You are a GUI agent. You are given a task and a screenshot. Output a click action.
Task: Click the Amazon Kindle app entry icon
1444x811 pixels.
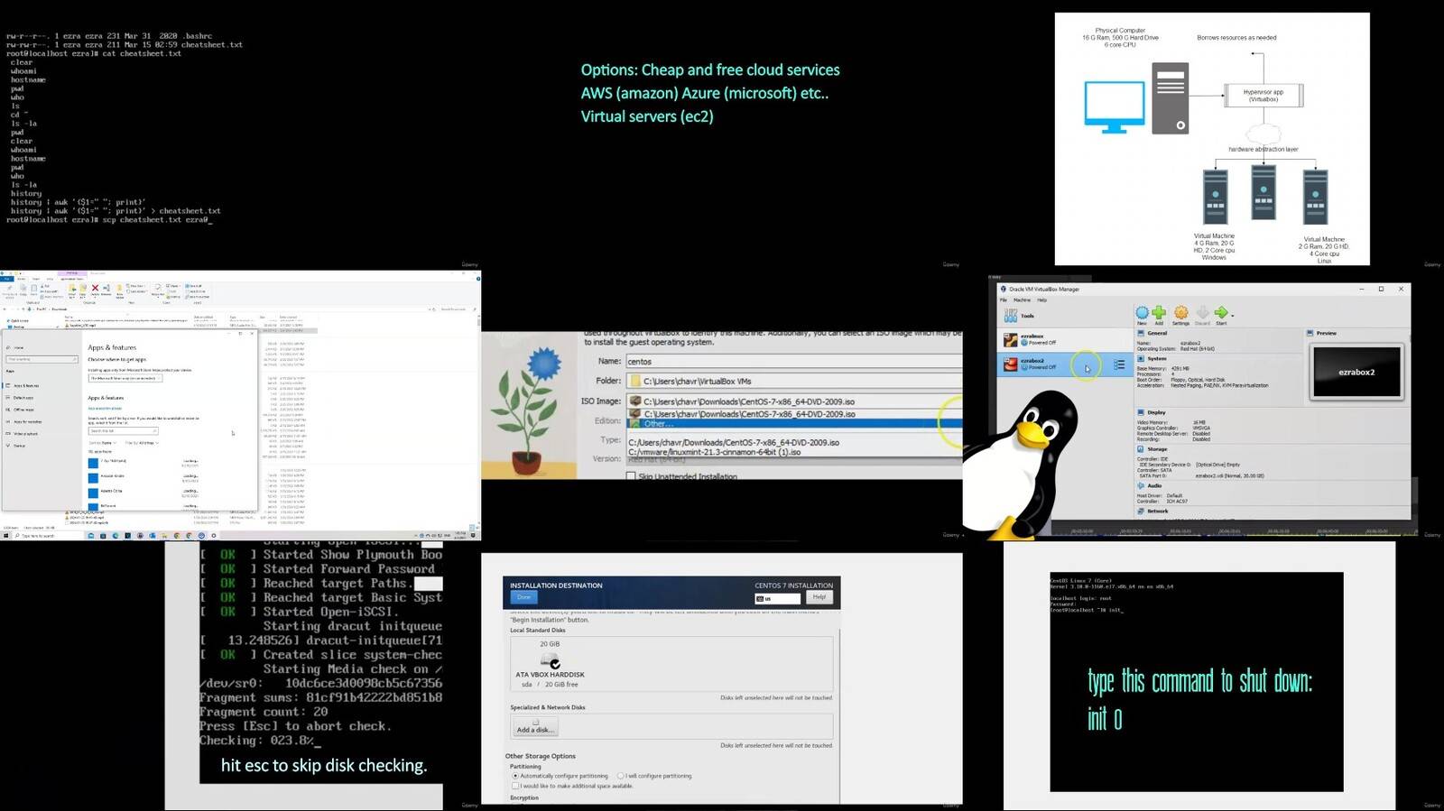point(93,477)
